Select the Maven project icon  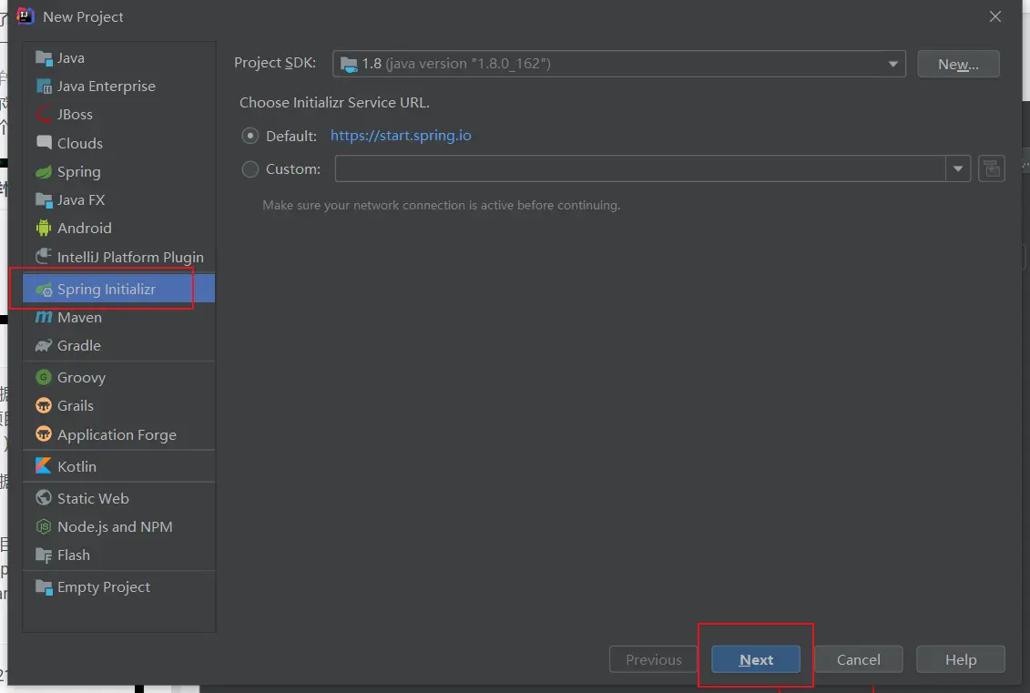44,318
